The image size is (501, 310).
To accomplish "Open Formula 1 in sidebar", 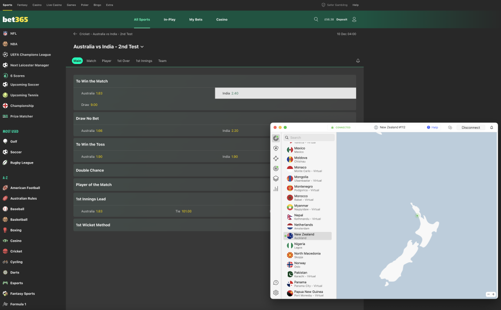I will click(x=18, y=304).
